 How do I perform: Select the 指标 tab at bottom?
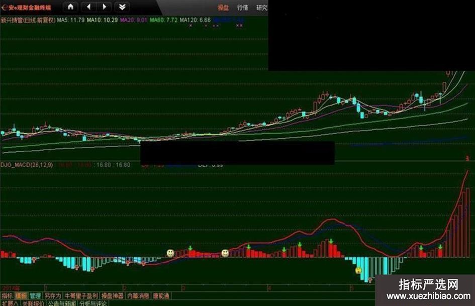pos(7,295)
